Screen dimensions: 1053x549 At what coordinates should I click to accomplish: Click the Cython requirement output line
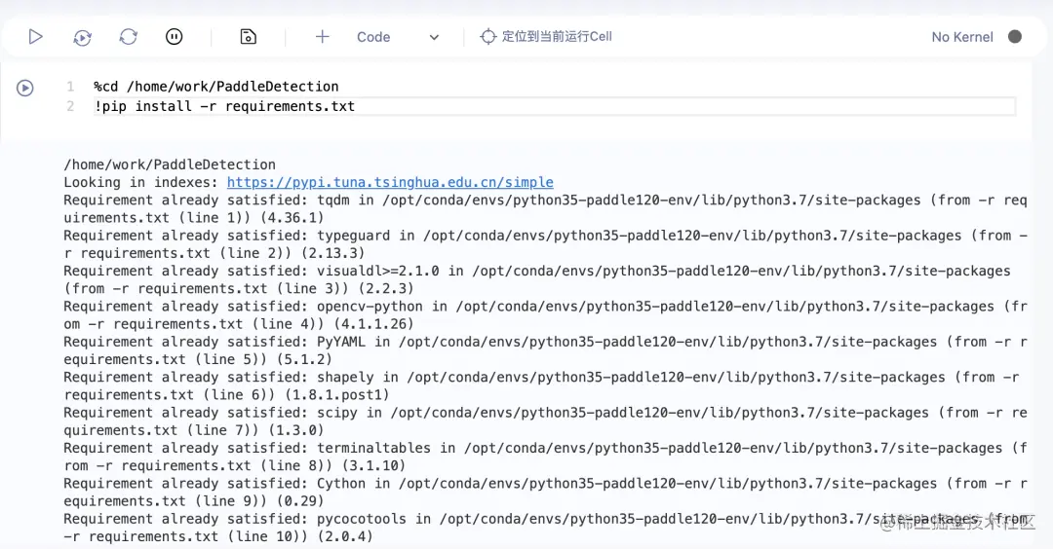click(545, 493)
